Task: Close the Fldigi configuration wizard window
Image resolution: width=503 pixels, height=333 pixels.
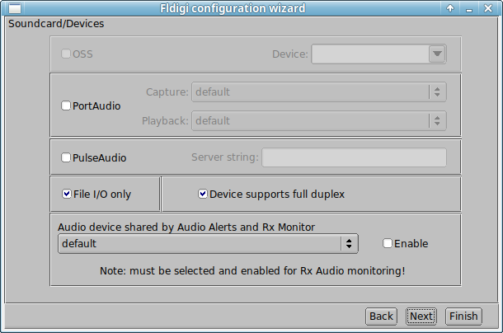Action: 488,8
